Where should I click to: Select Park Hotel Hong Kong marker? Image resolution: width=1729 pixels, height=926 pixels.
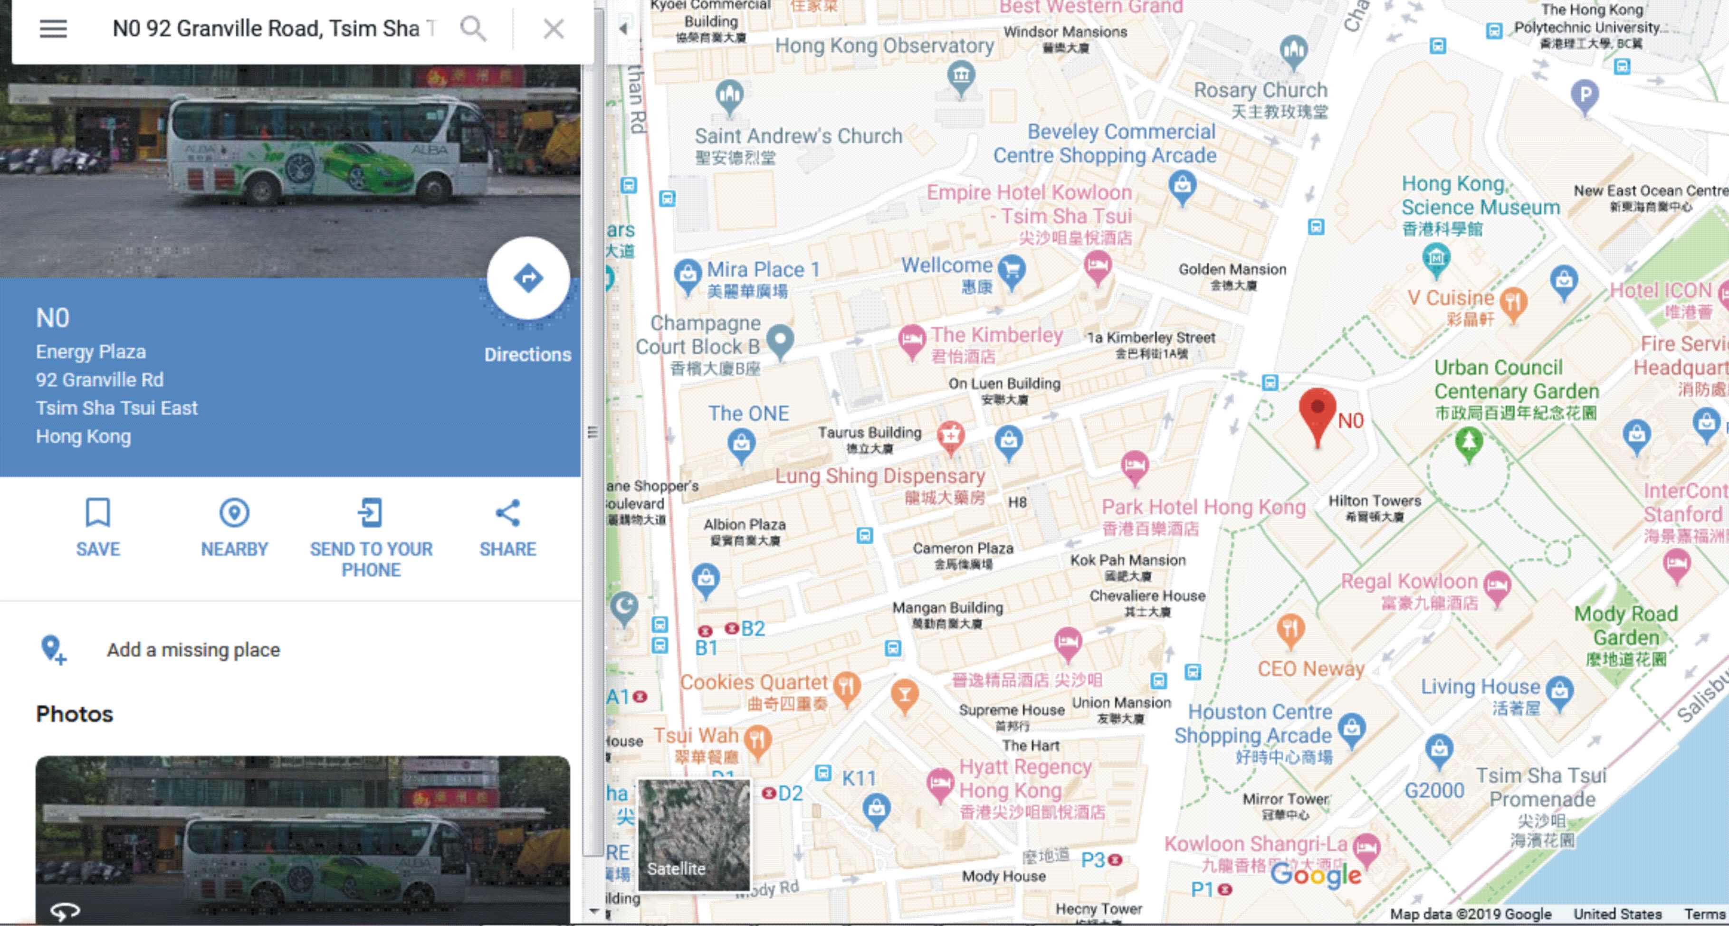(x=1134, y=468)
